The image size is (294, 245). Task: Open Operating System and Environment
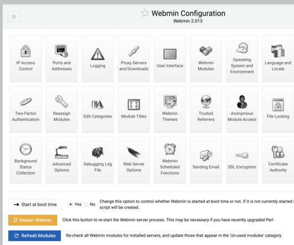pos(242,59)
